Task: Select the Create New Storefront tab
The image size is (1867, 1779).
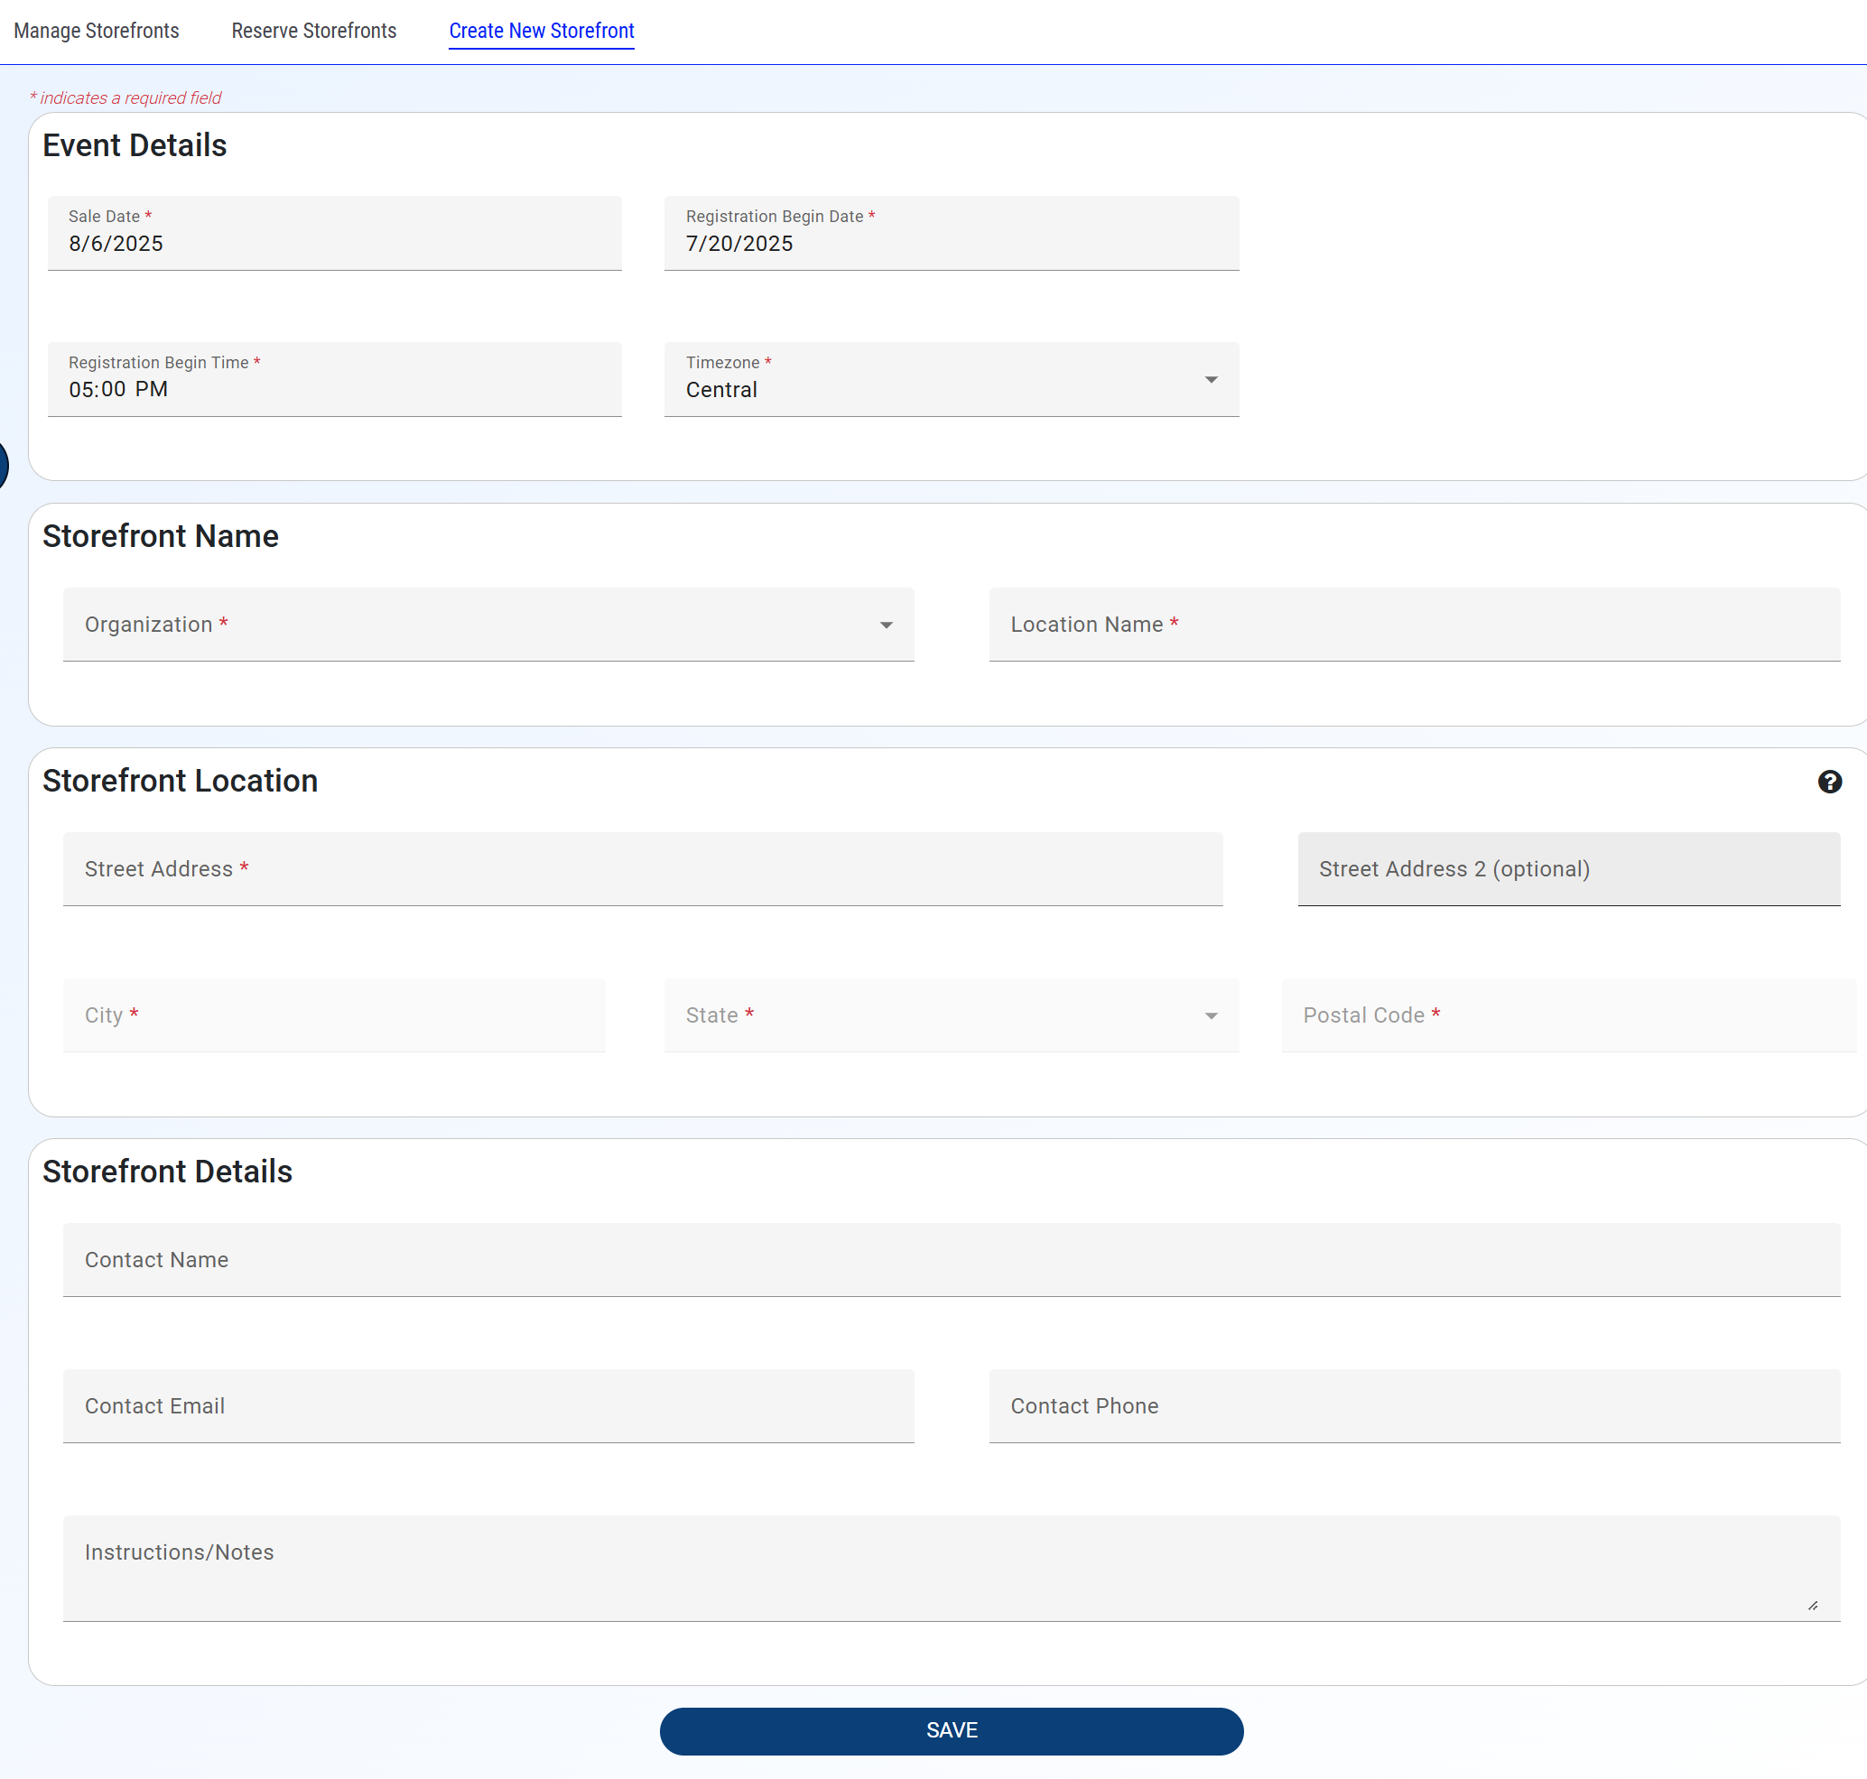Action: 541,31
